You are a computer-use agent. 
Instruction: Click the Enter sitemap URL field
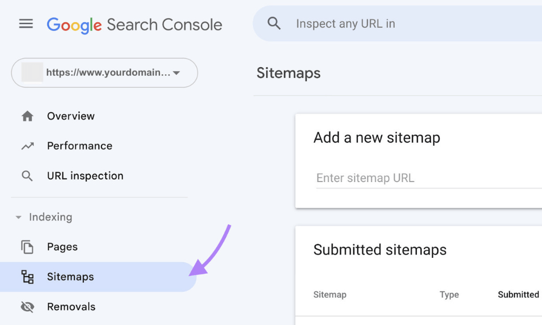pyautogui.click(x=429, y=178)
